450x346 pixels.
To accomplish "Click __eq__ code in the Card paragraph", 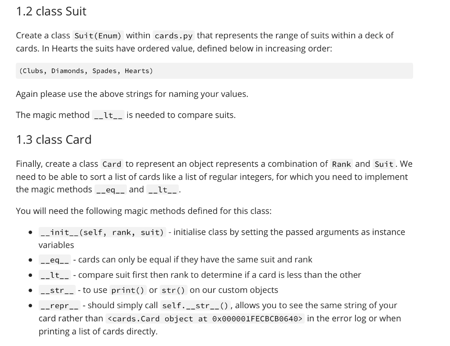I will point(110,190).
